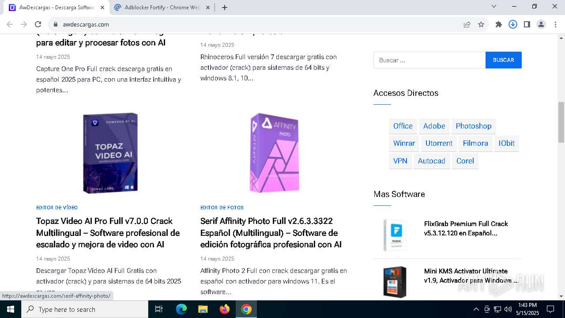Open File Explorer from the taskbar

pos(203,309)
